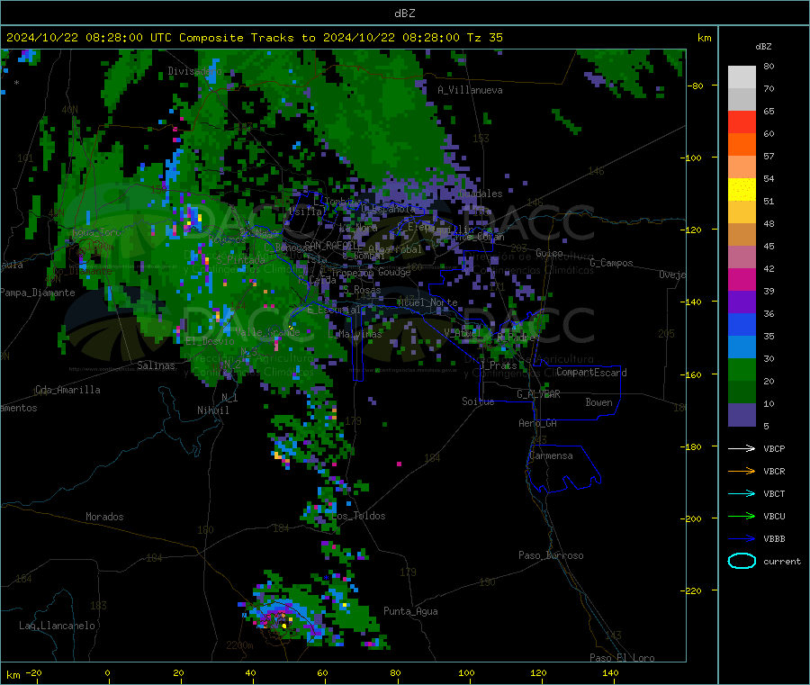Click the 'Soitue' map label

click(x=478, y=401)
